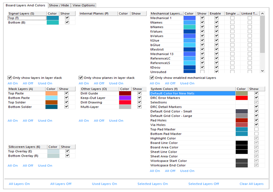Switch to the Show / Hide tab
The width and height of the screenshot is (273, 192).
[x=59, y=5]
